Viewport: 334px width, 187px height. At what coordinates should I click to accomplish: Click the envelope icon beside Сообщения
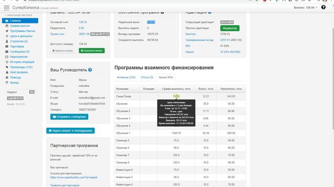tap(7, 51)
